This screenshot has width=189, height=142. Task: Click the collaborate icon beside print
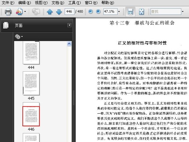pos(19,12)
